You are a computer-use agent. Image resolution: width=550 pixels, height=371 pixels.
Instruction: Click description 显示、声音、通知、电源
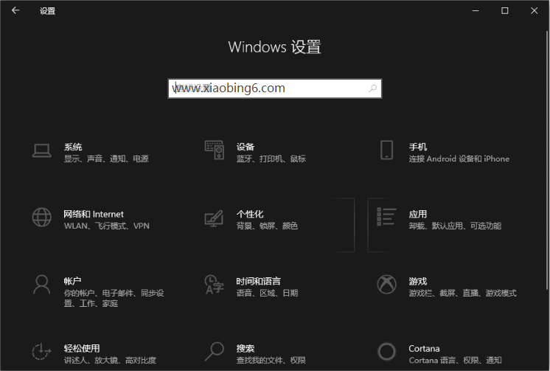(106, 159)
